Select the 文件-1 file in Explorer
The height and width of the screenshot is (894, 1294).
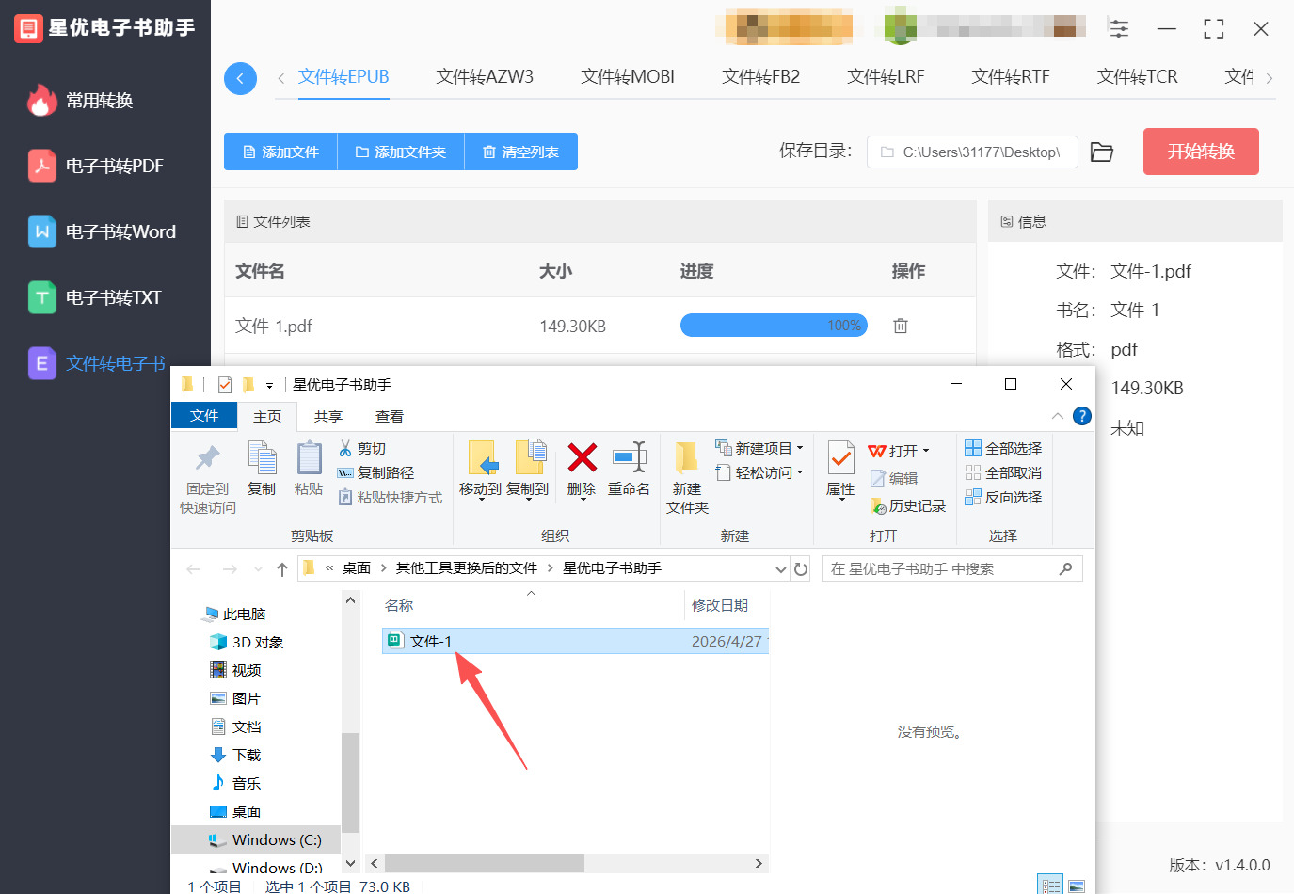(x=576, y=641)
